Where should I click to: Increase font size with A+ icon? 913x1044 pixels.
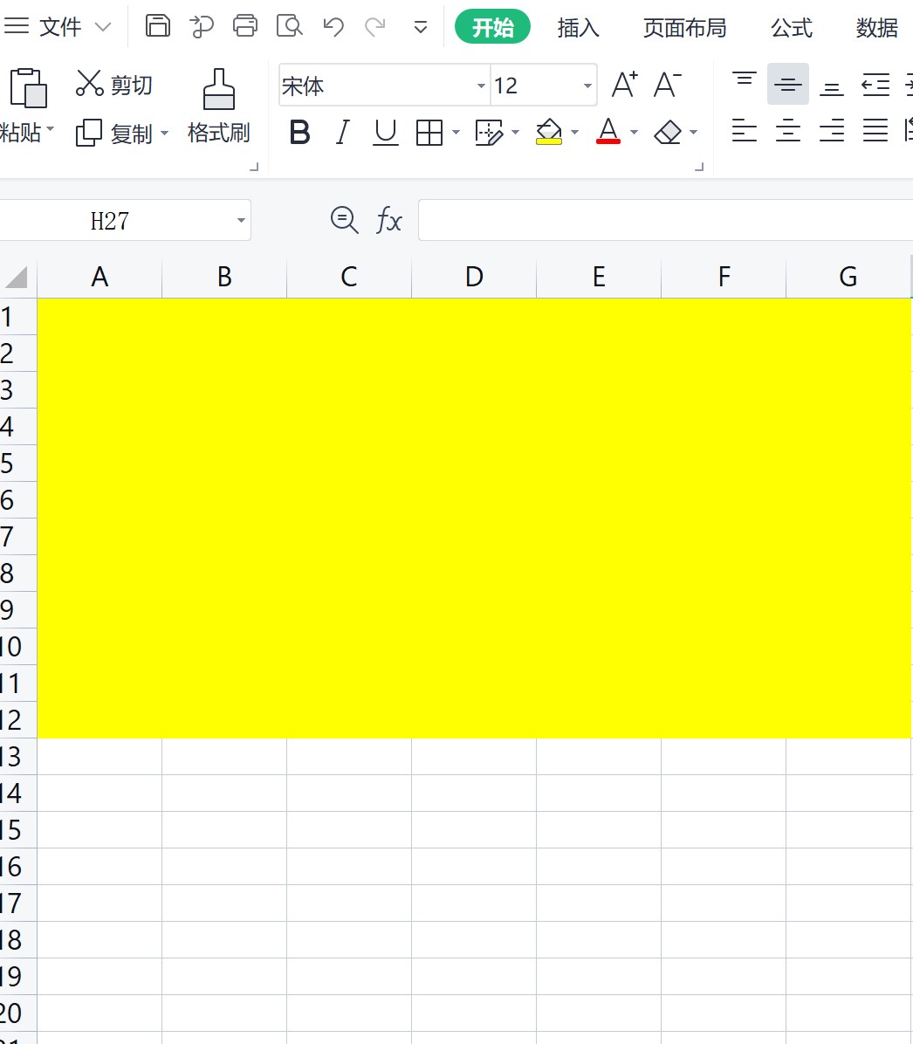pos(625,85)
